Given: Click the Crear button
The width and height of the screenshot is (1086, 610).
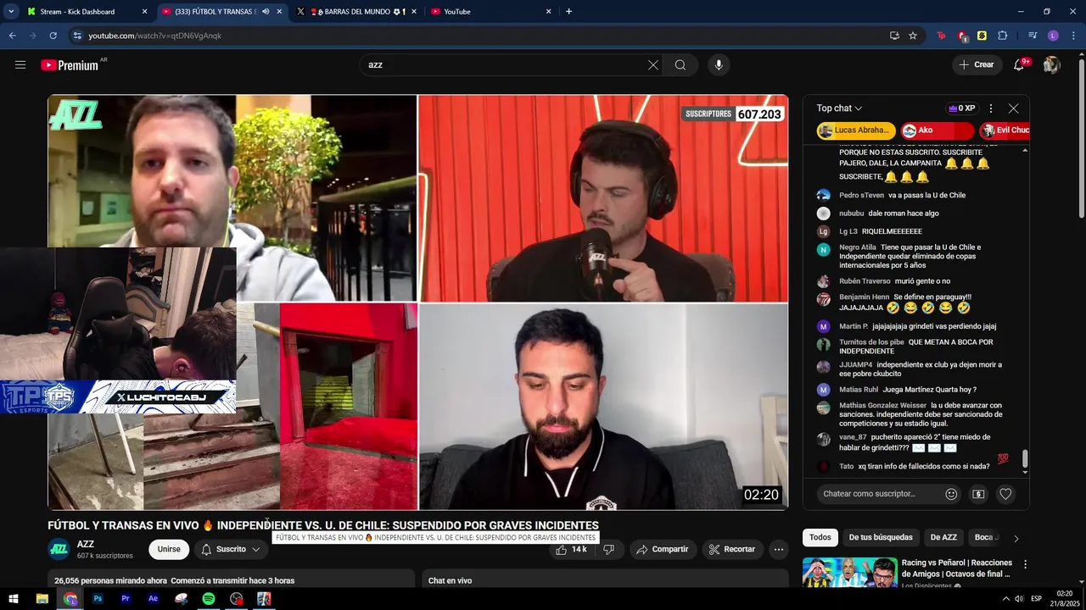Looking at the screenshot, I should pos(976,65).
